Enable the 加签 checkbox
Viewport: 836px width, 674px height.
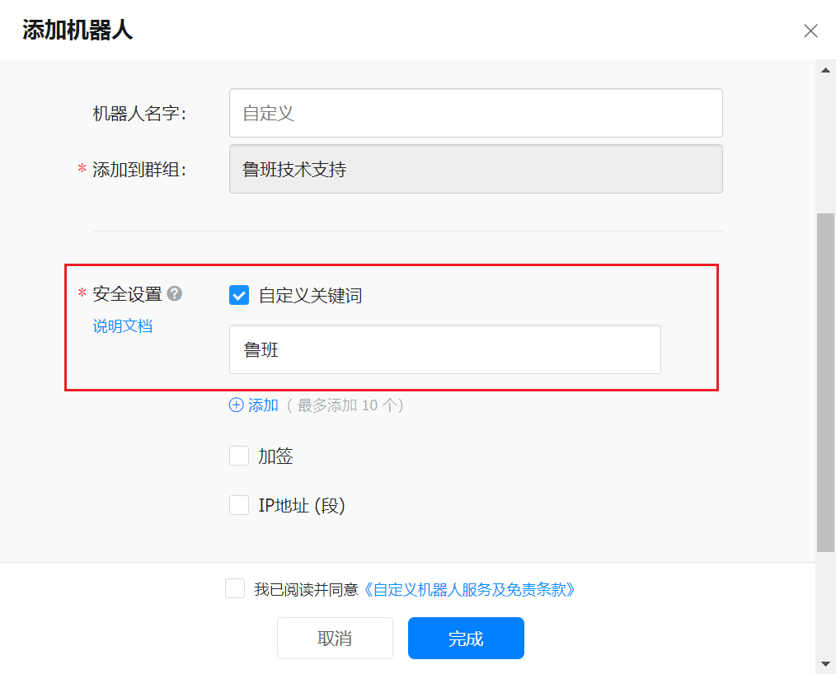(239, 456)
